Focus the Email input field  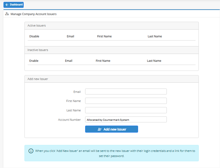pos(126,92)
